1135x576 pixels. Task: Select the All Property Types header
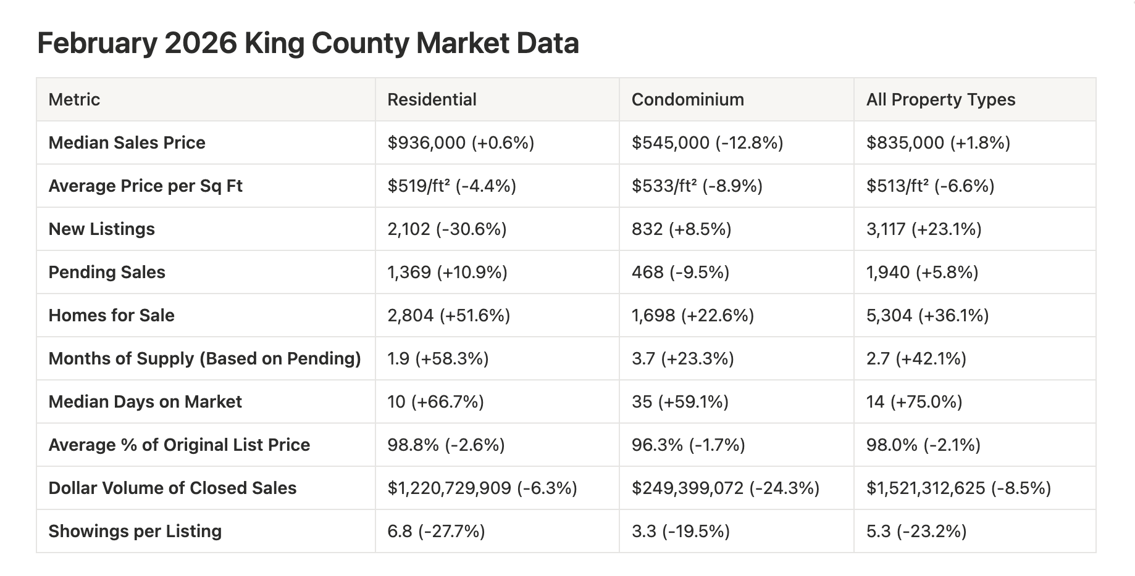[x=940, y=99]
